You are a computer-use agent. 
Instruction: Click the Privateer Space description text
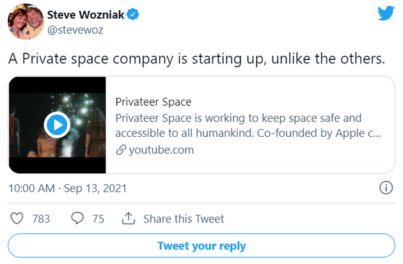click(x=248, y=125)
